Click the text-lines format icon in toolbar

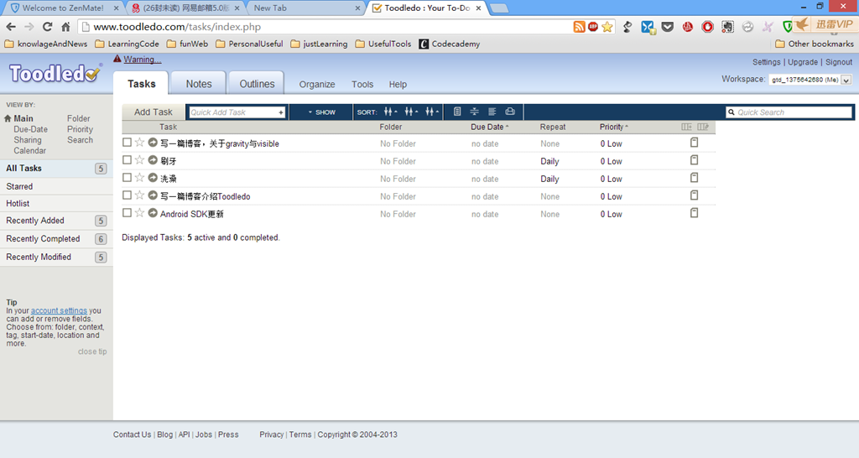(x=492, y=112)
